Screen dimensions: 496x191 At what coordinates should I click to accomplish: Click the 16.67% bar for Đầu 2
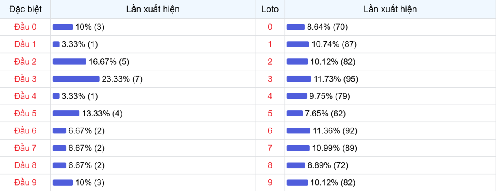pyautogui.click(x=69, y=61)
